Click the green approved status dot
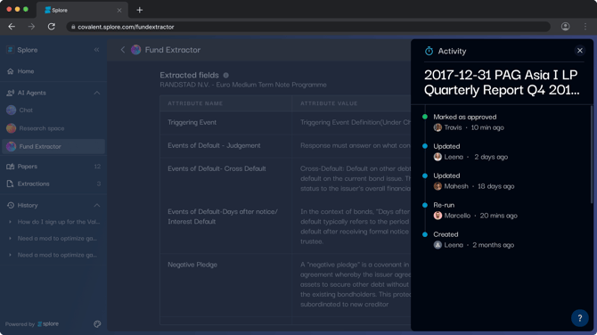Image resolution: width=597 pixels, height=335 pixels. pyautogui.click(x=425, y=117)
